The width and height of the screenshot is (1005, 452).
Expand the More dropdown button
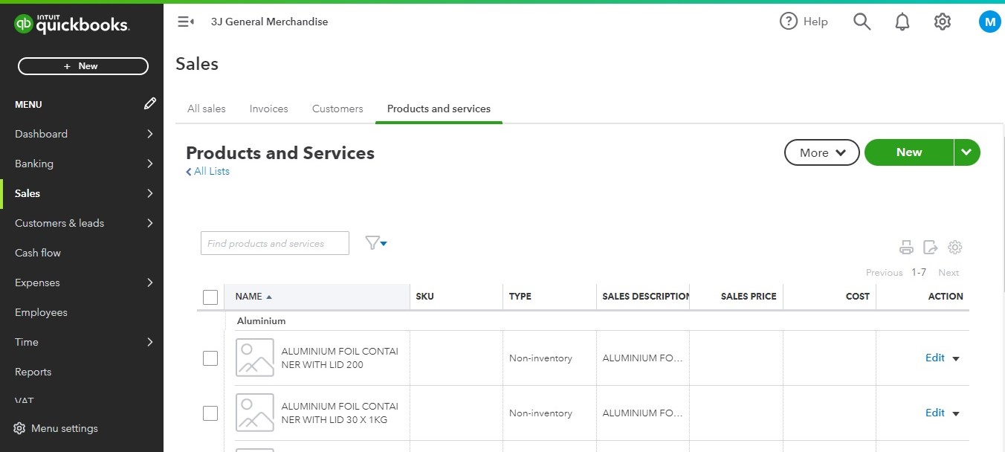point(821,152)
